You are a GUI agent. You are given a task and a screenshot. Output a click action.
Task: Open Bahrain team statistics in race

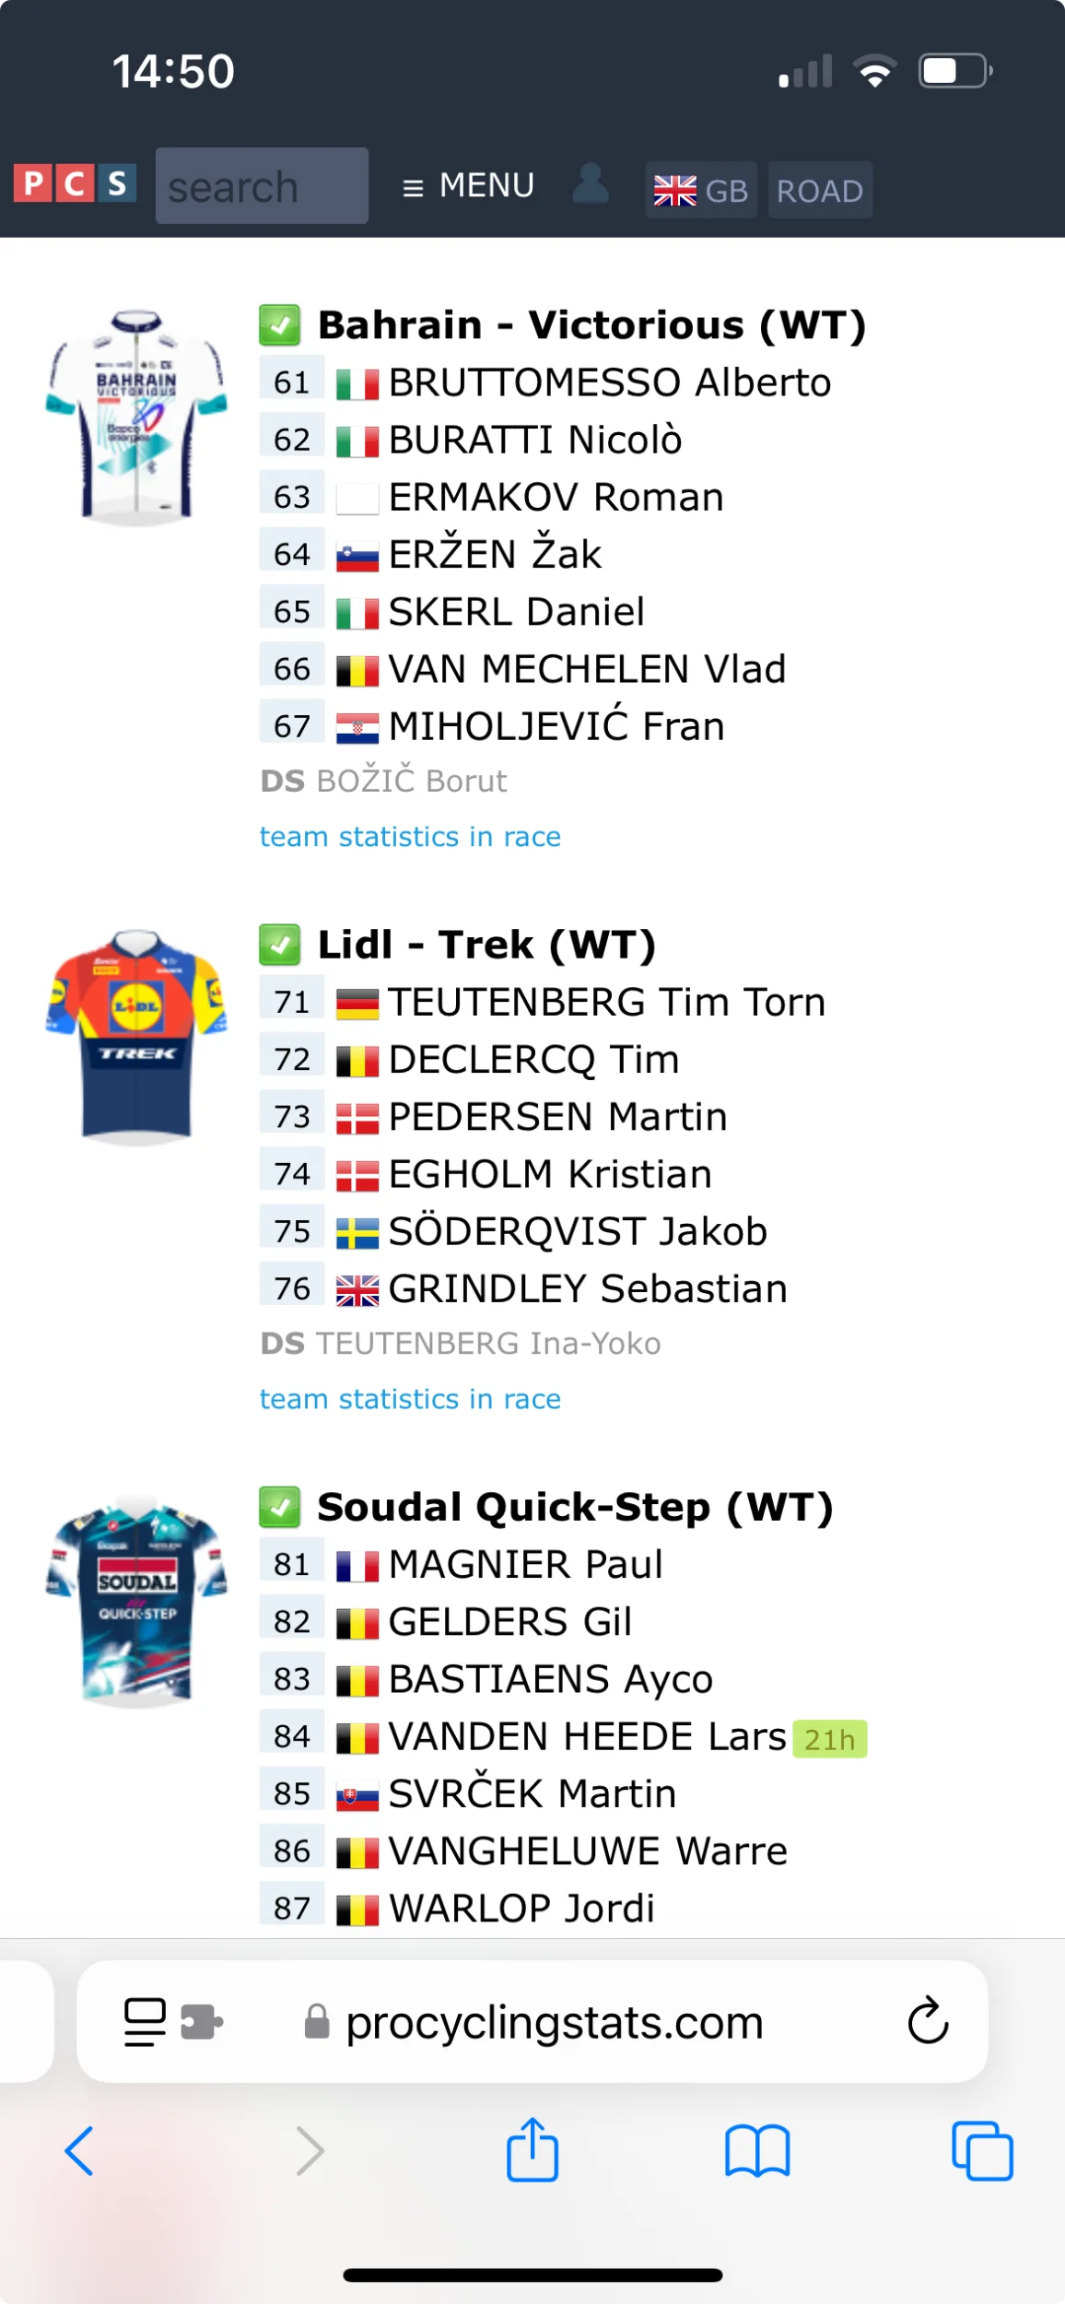(x=410, y=837)
